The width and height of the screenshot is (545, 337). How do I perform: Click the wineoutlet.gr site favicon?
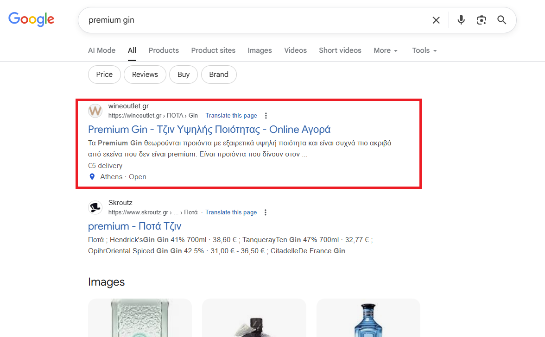coord(95,111)
